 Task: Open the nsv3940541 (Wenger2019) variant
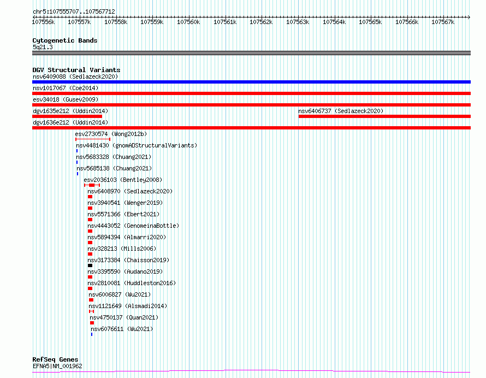tap(125, 203)
